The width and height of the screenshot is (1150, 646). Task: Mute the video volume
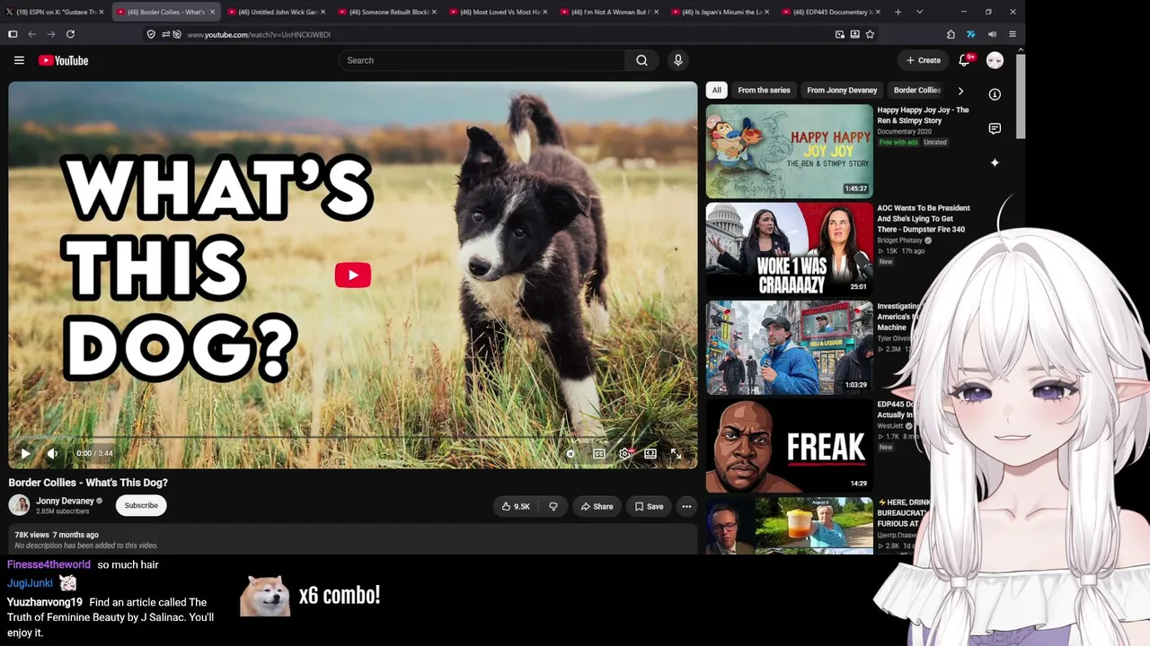[x=52, y=453]
